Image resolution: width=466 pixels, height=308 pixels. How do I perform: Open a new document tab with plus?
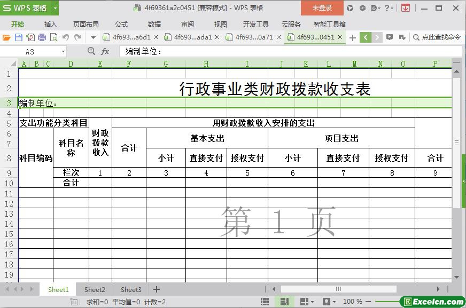click(x=352, y=37)
